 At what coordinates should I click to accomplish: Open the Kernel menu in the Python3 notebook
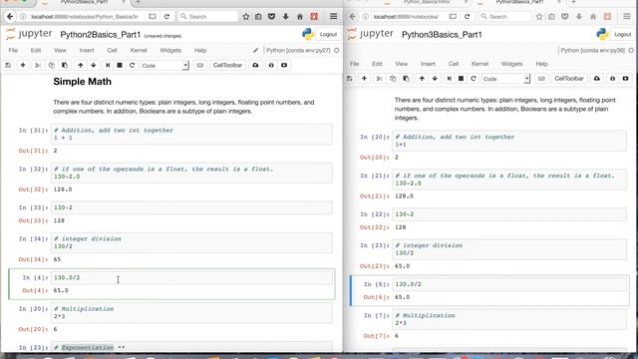479,64
